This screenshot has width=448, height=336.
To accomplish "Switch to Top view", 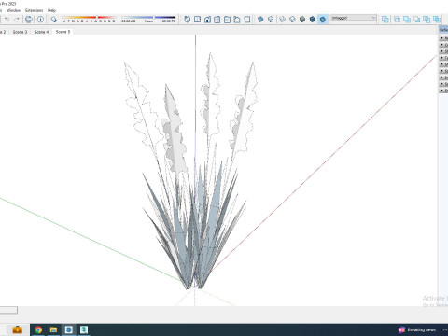I will pos(197,20).
